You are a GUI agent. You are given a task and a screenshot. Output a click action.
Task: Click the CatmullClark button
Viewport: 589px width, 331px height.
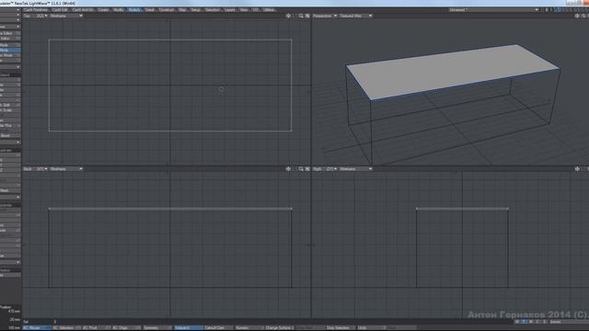click(218, 327)
